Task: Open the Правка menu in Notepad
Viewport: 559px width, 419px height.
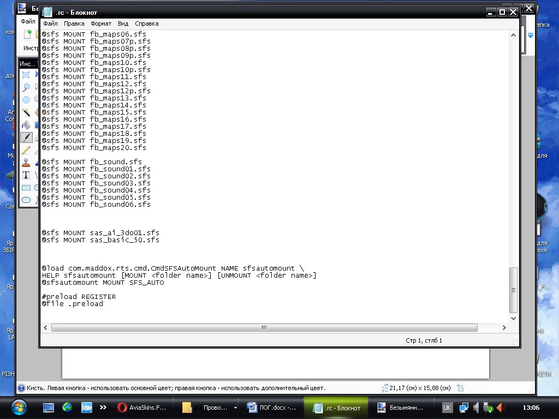Action: [74, 23]
